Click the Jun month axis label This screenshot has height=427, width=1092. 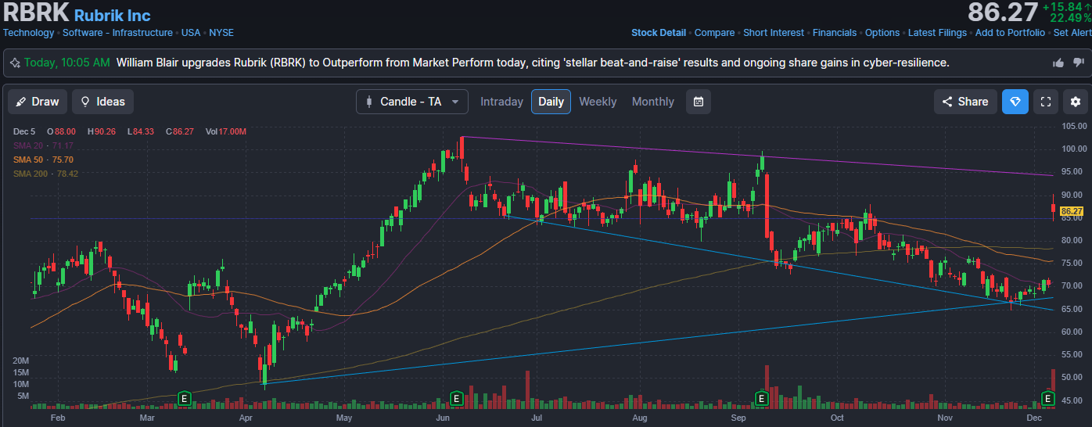(444, 418)
